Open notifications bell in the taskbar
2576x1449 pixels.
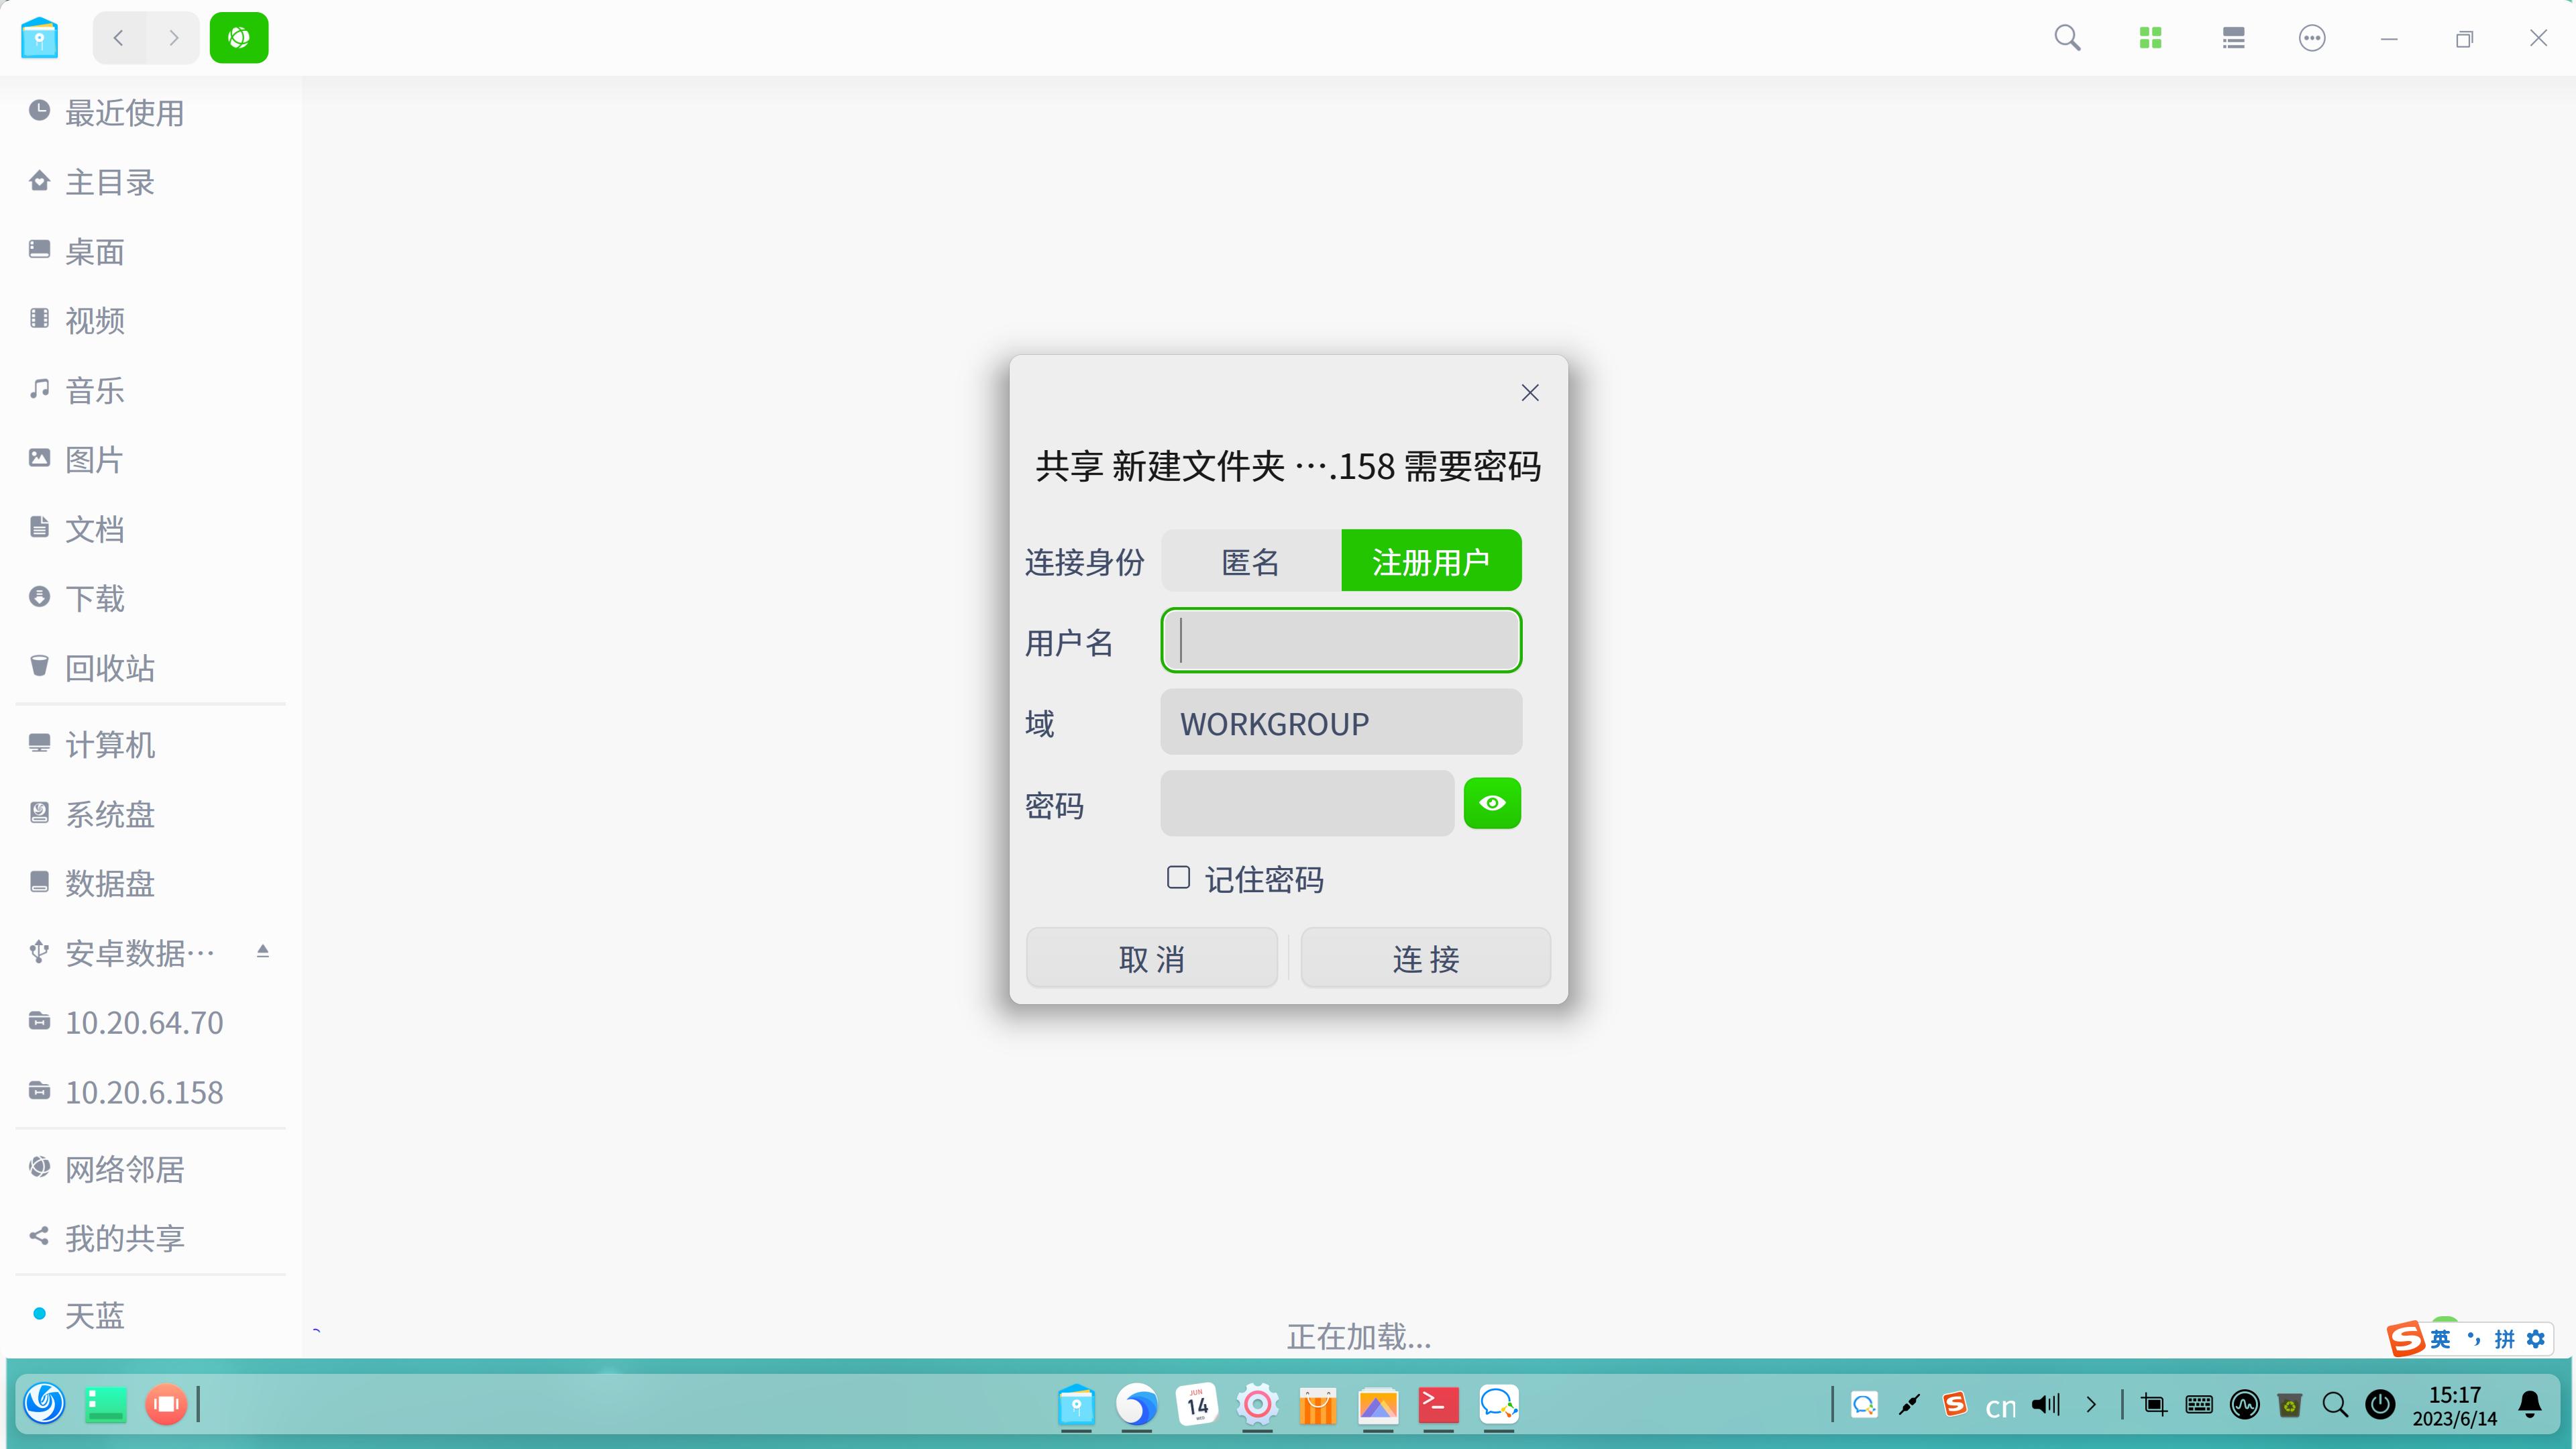(2530, 1405)
